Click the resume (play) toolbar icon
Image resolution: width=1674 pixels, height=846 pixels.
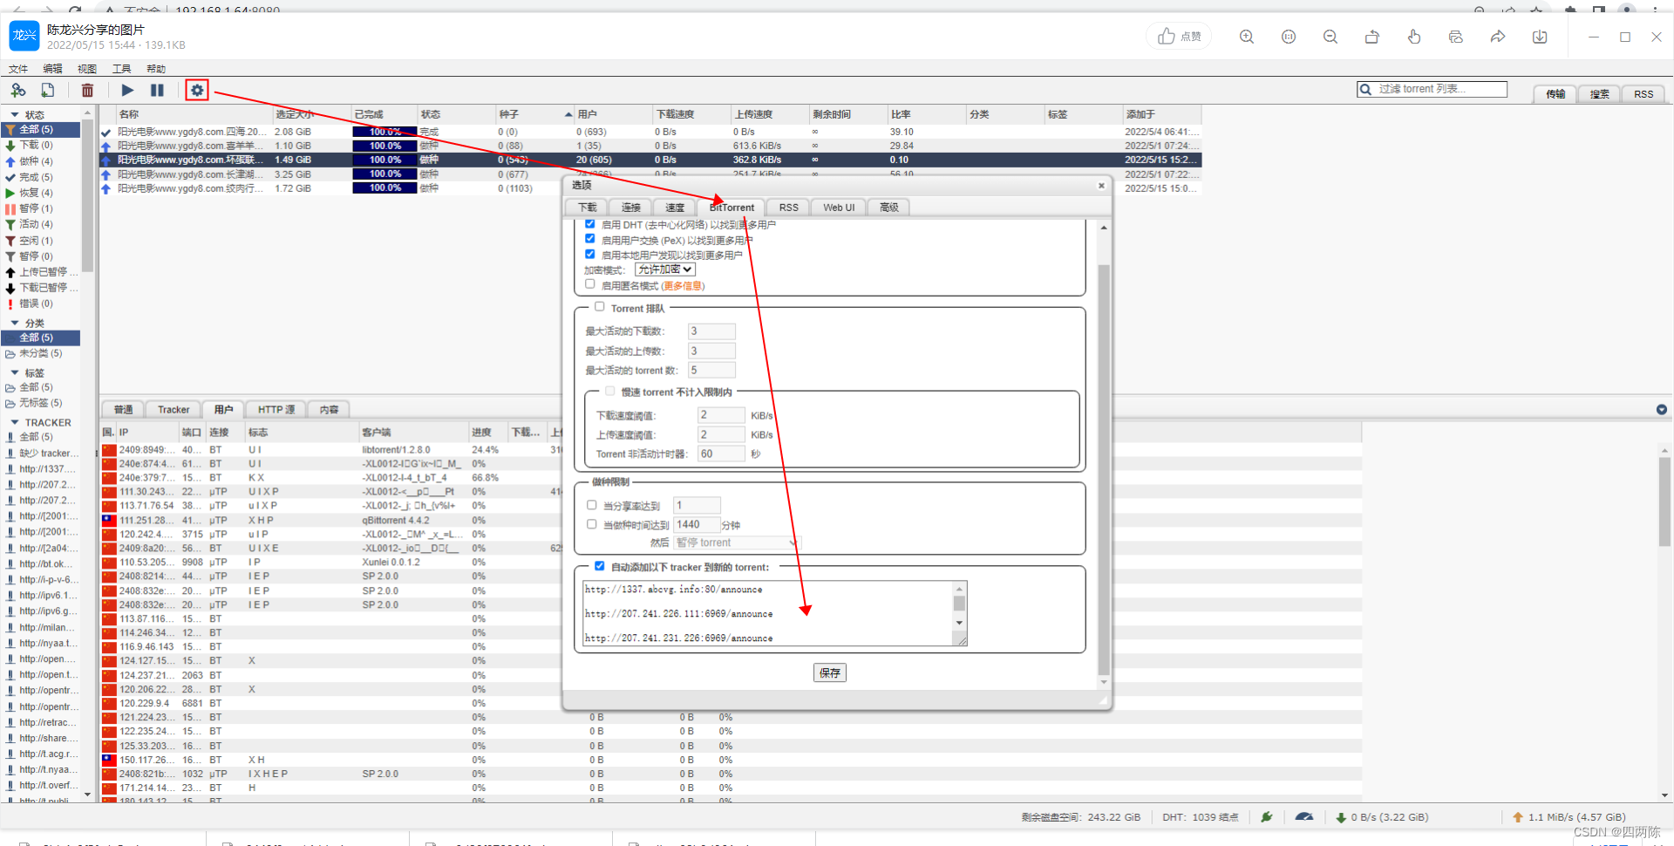click(x=127, y=90)
